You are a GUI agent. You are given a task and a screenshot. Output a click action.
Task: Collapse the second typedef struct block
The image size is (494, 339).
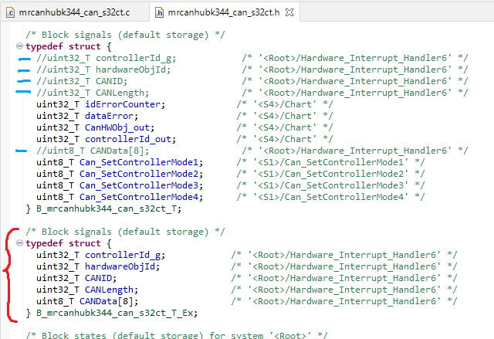tap(19, 243)
